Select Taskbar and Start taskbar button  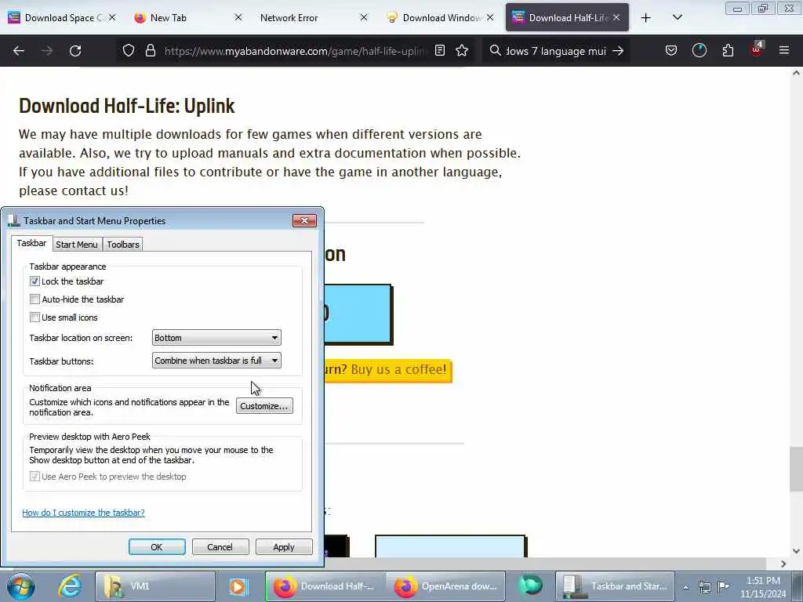[616, 586]
